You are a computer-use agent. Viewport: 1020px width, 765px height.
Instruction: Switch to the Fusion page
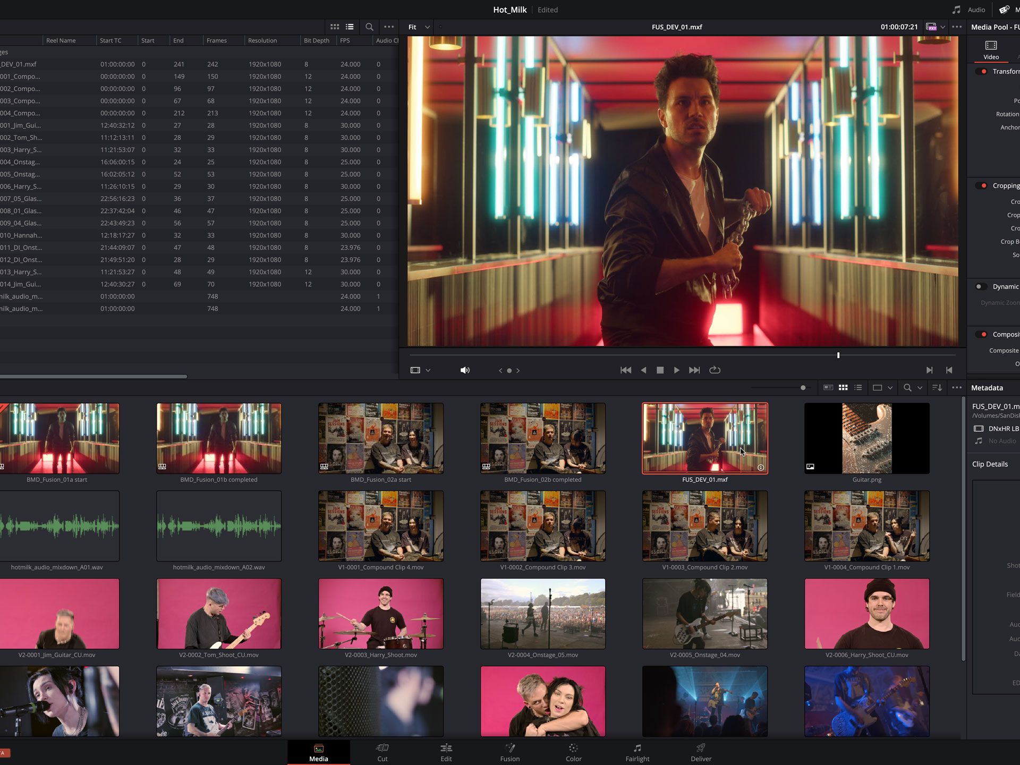click(x=509, y=752)
